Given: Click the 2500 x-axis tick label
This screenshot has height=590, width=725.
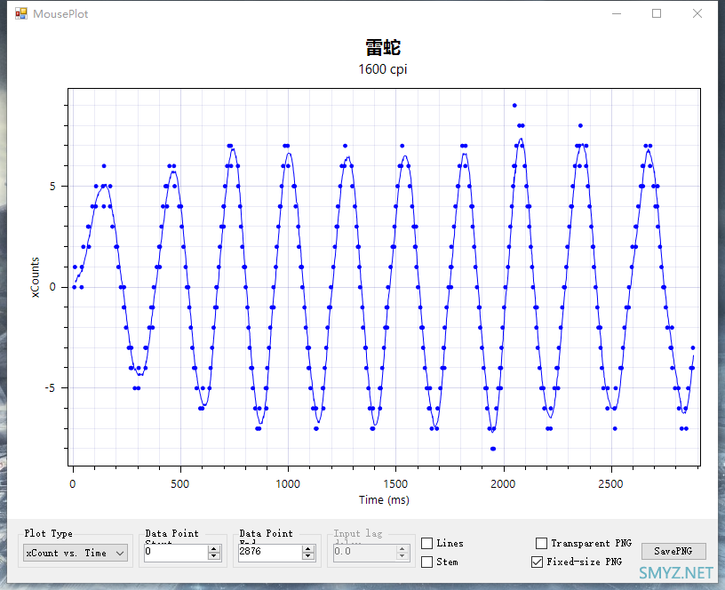Looking at the screenshot, I should click(610, 484).
